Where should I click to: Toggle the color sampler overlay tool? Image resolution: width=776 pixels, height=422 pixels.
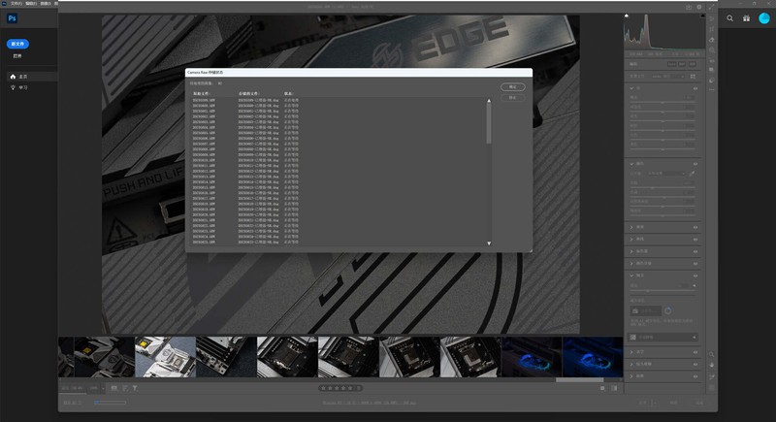point(712,376)
